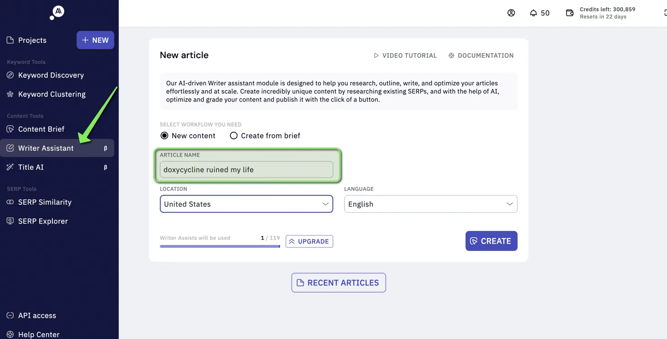
Task: Click the Article Name input field
Action: 246,170
